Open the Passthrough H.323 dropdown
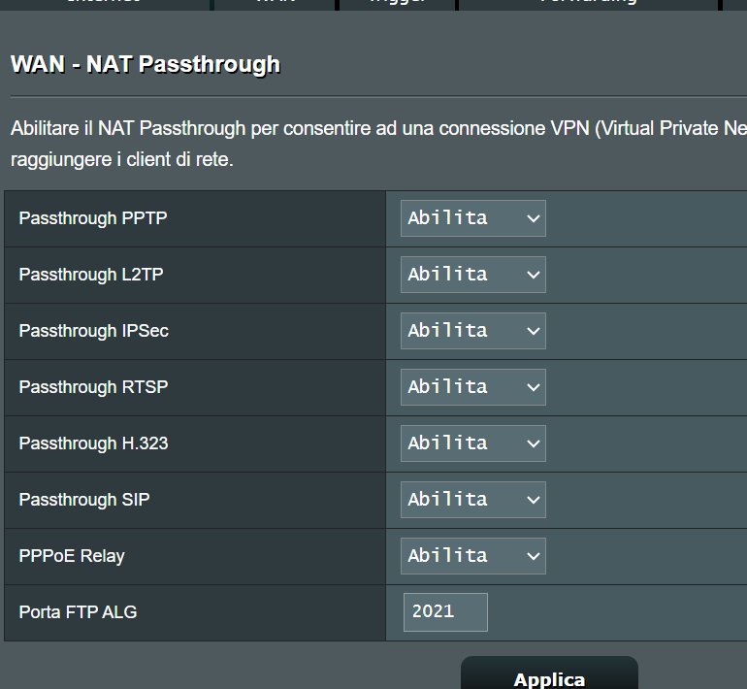747x689 pixels. [x=473, y=443]
